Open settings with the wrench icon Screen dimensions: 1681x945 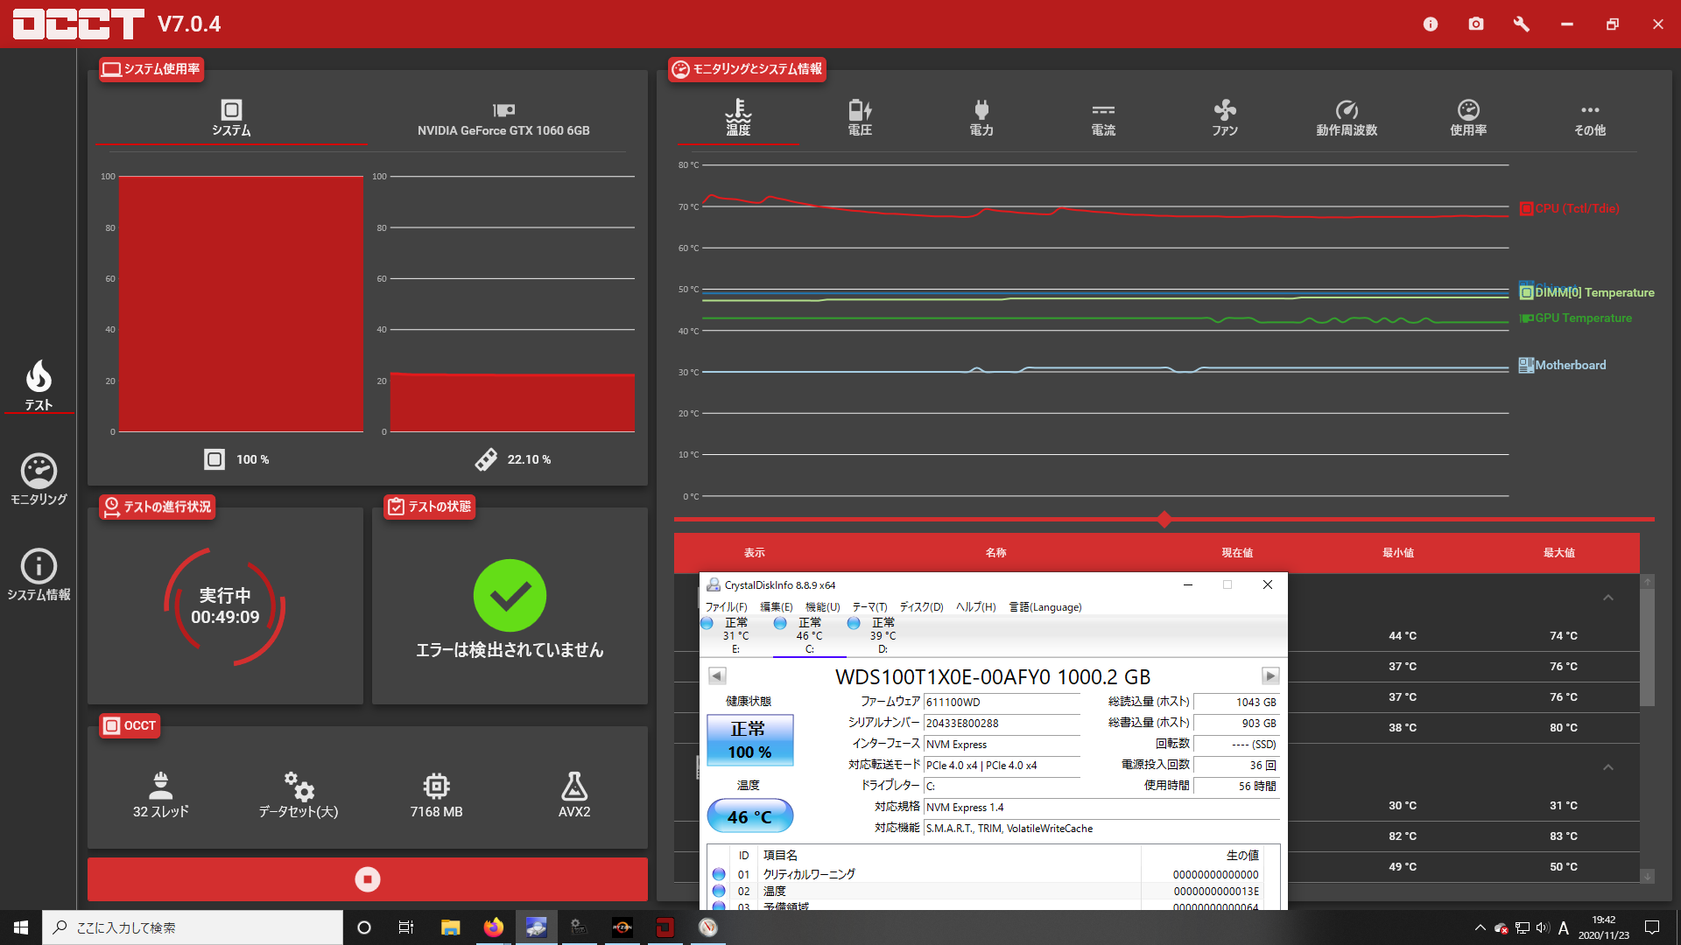point(1522,24)
